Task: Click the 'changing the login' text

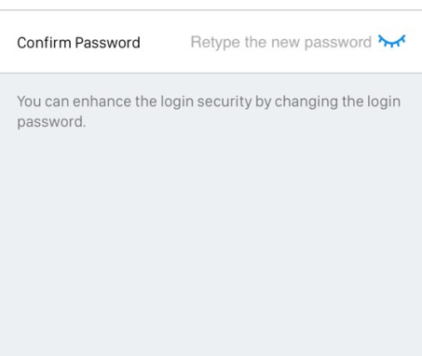Action: (x=337, y=102)
